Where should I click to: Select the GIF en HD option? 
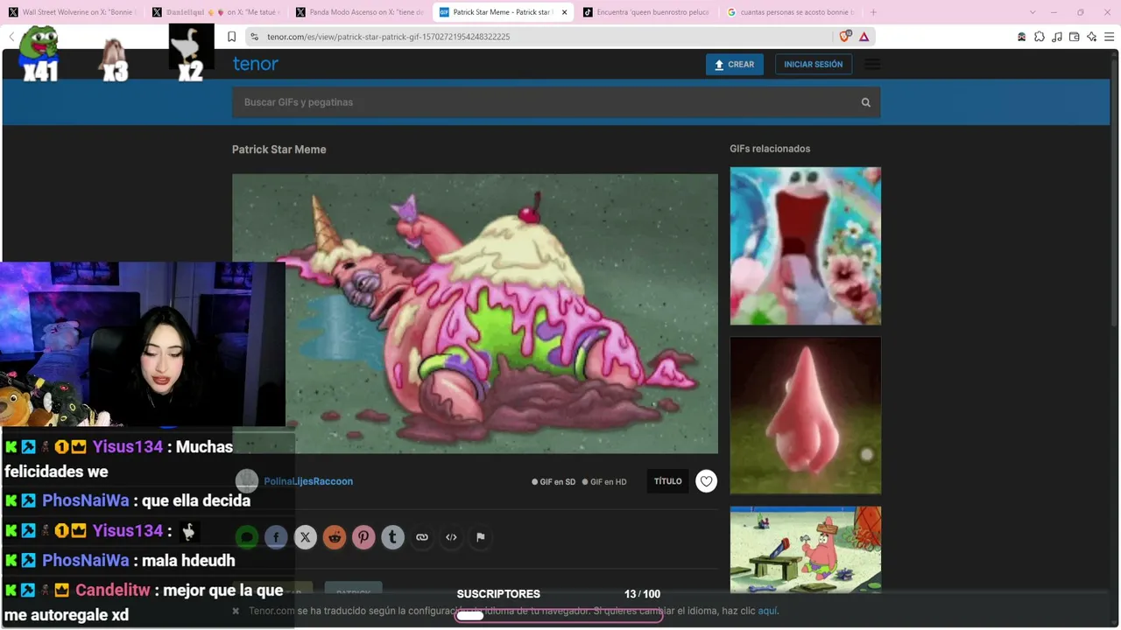[x=604, y=482]
